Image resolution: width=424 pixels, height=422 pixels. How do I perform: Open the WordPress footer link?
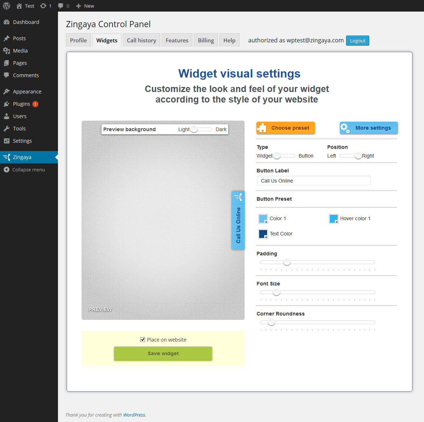(134, 415)
